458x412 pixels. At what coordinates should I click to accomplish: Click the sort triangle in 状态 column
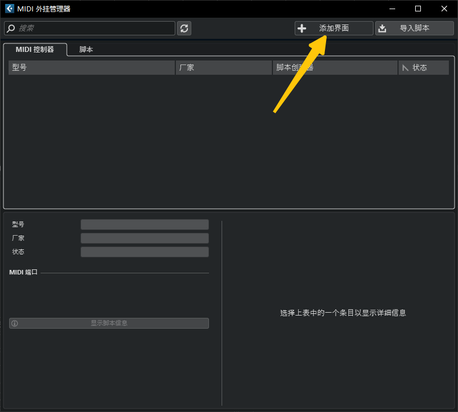[x=405, y=68]
